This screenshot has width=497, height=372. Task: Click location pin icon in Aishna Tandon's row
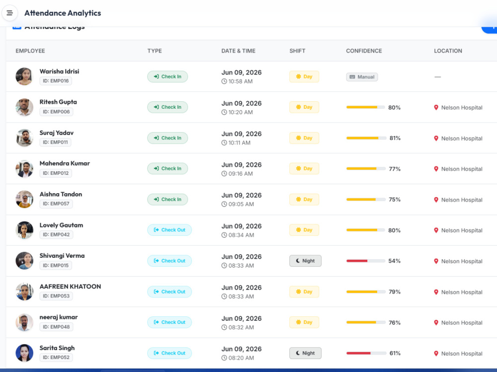(436, 200)
